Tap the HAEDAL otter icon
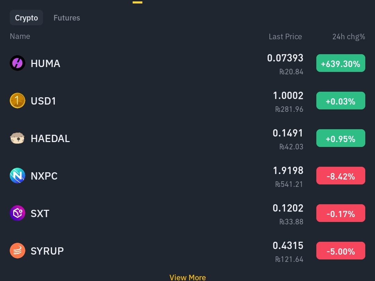The width and height of the screenshot is (375, 281). pos(17,138)
